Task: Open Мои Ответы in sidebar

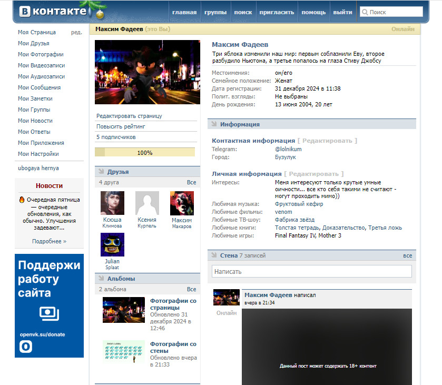Action: (x=34, y=132)
